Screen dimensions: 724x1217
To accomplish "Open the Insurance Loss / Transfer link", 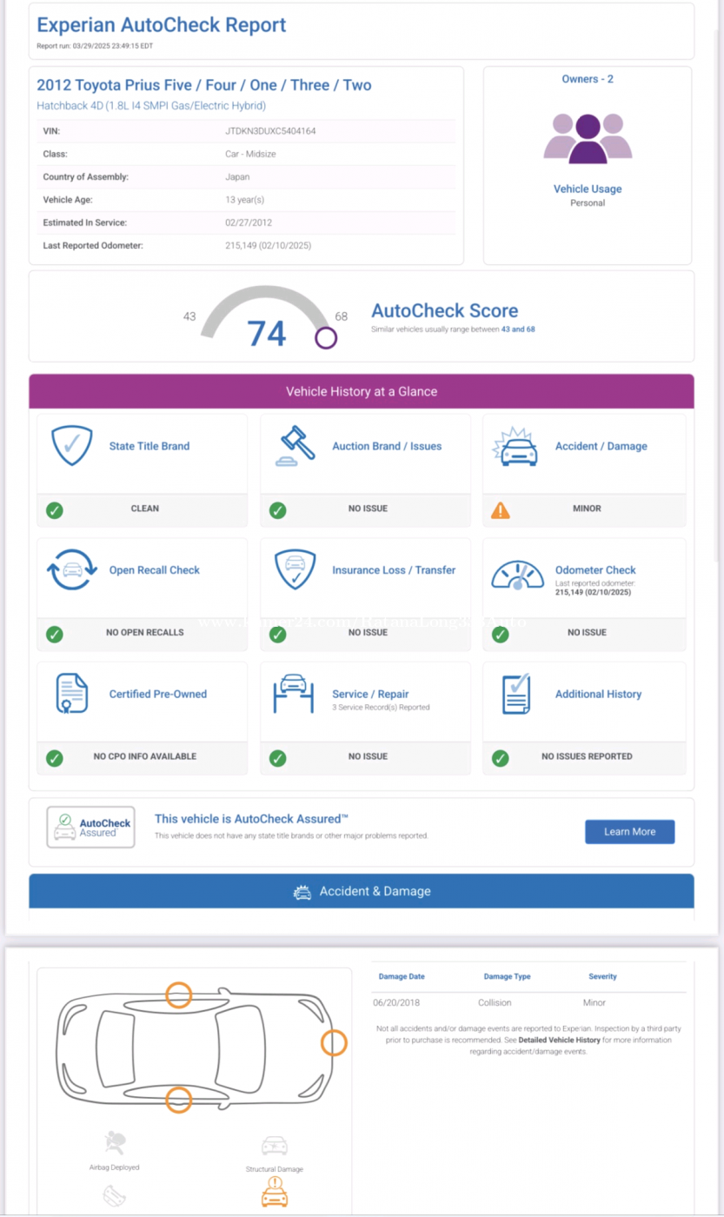I will pyautogui.click(x=394, y=570).
